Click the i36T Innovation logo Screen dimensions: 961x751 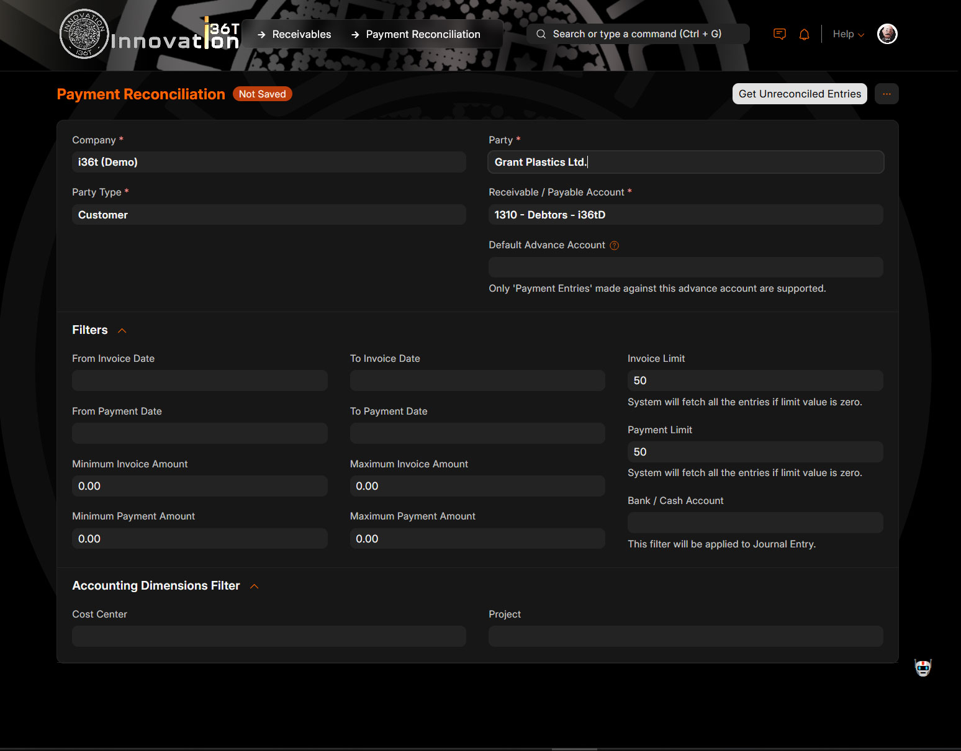coord(149,35)
